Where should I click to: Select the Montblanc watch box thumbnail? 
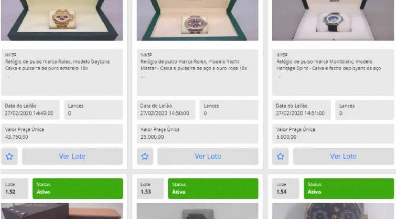[x=333, y=20]
